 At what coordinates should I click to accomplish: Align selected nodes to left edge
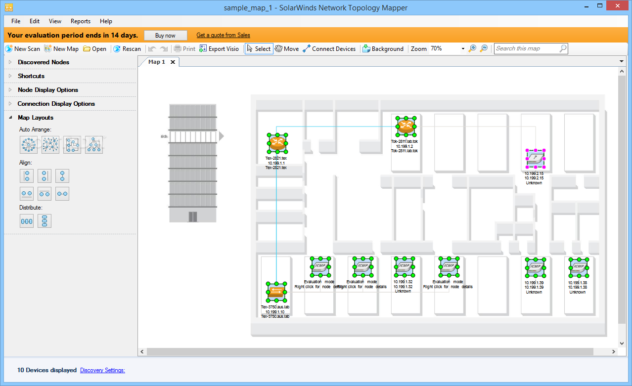click(x=27, y=176)
